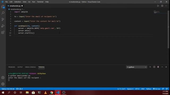Click the errors and warnings status indicator
170x95 pixels.
(x=19, y=89)
